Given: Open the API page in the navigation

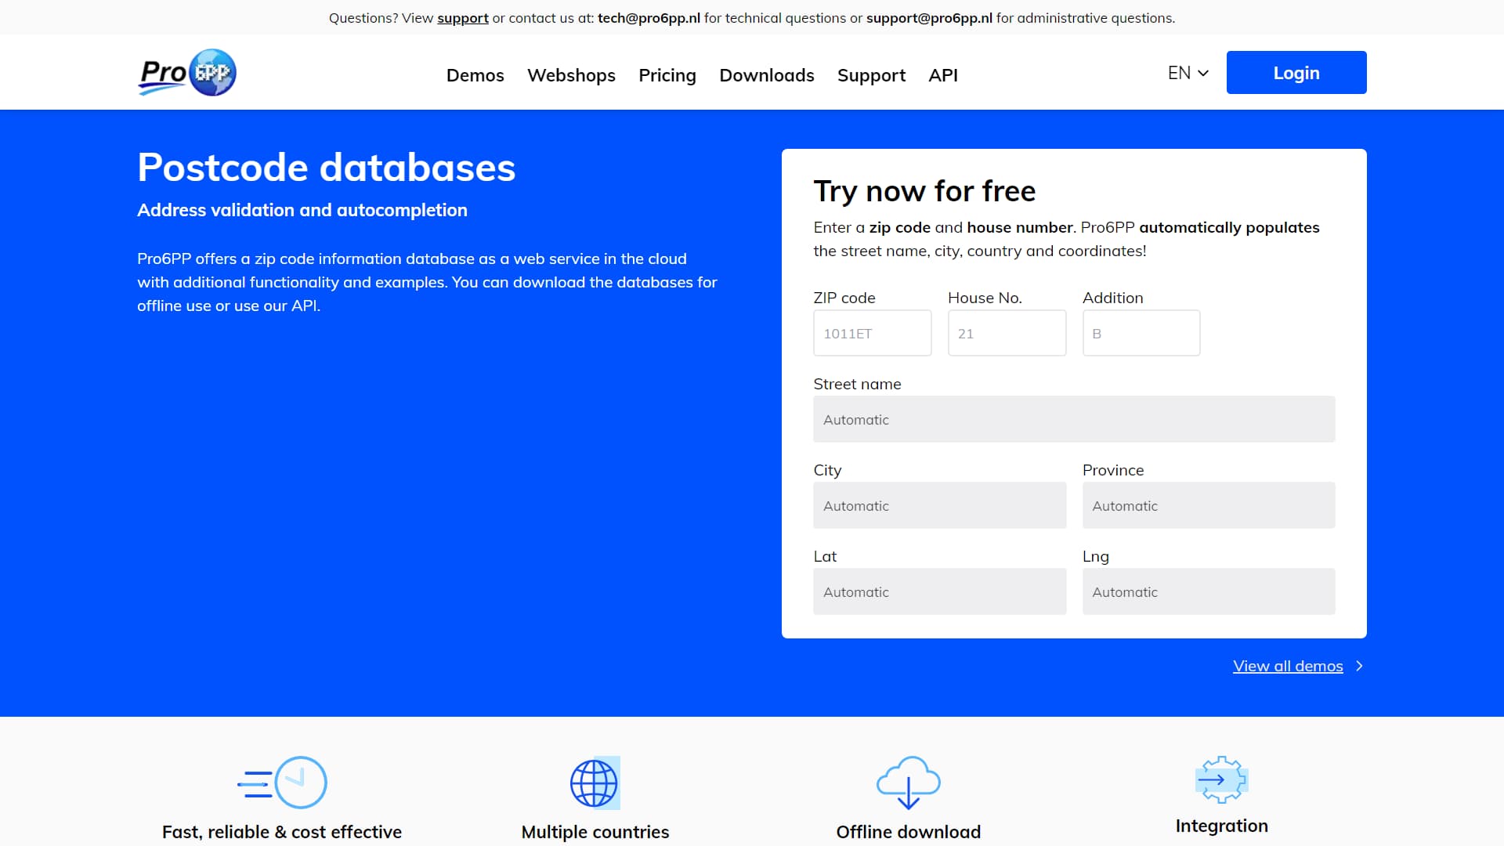Looking at the screenshot, I should click(943, 75).
